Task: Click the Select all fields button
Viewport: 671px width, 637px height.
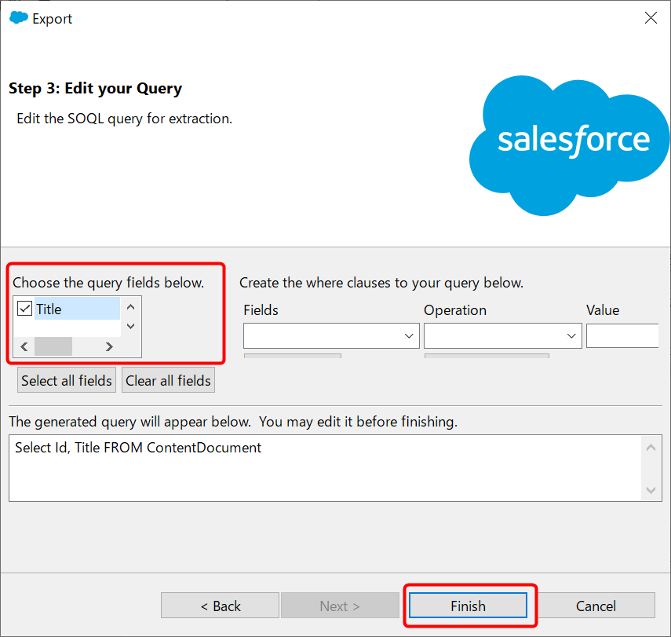Action: pyautogui.click(x=67, y=380)
